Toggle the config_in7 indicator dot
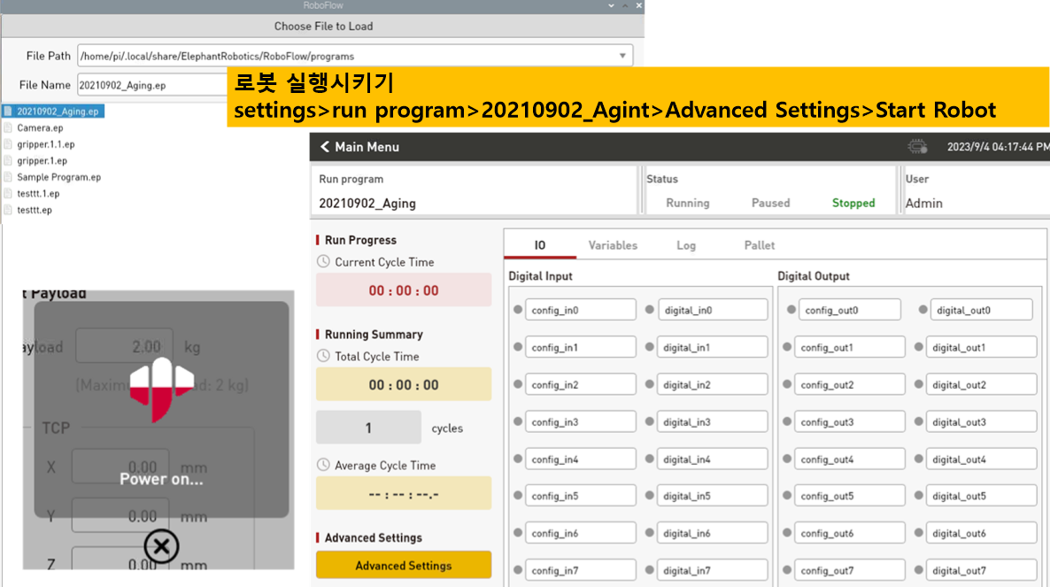Image resolution: width=1050 pixels, height=587 pixels. point(518,570)
